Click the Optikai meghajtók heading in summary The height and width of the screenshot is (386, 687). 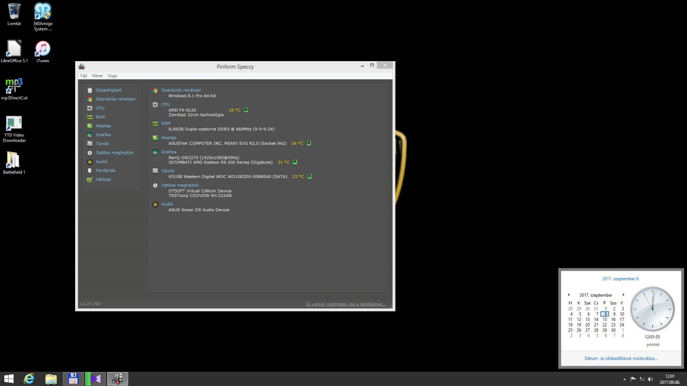coord(180,185)
